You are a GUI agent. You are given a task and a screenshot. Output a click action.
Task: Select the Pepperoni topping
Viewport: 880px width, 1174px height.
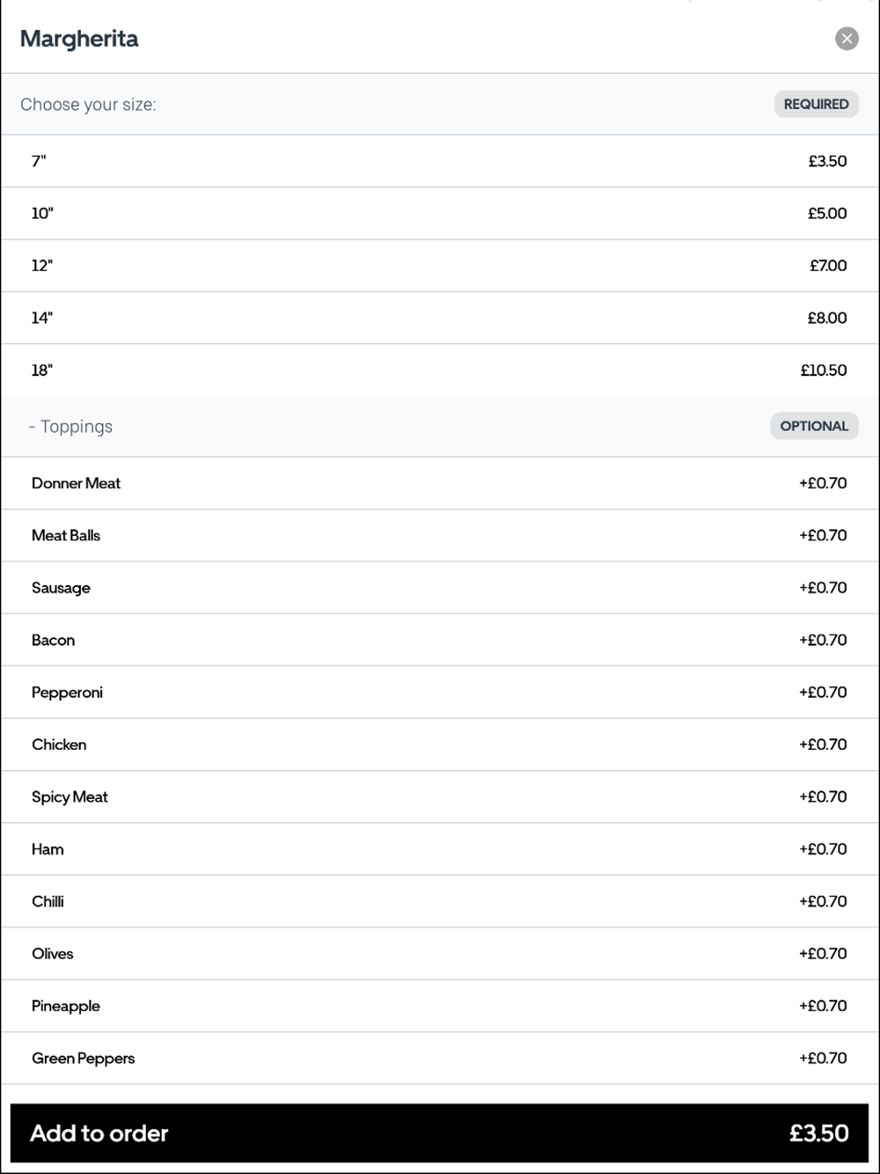(x=440, y=693)
